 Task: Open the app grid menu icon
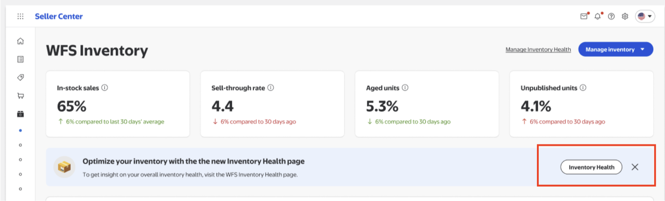pos(20,16)
